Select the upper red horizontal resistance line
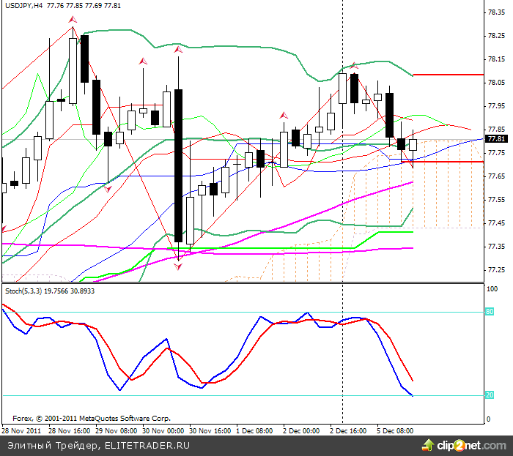The image size is (513, 456). pyautogui.click(x=447, y=75)
